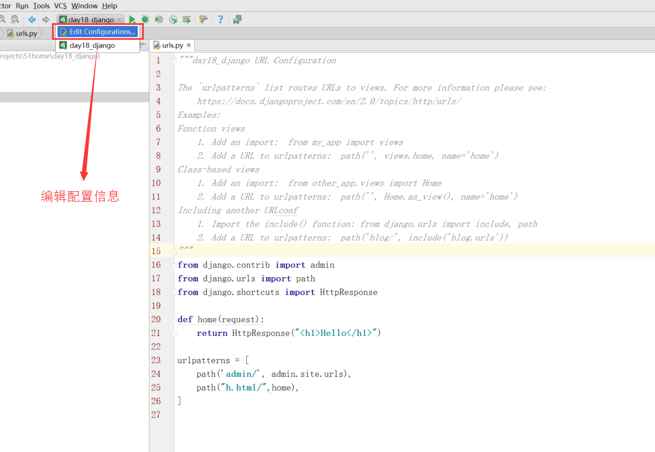Click the project structure save icon

click(237, 19)
